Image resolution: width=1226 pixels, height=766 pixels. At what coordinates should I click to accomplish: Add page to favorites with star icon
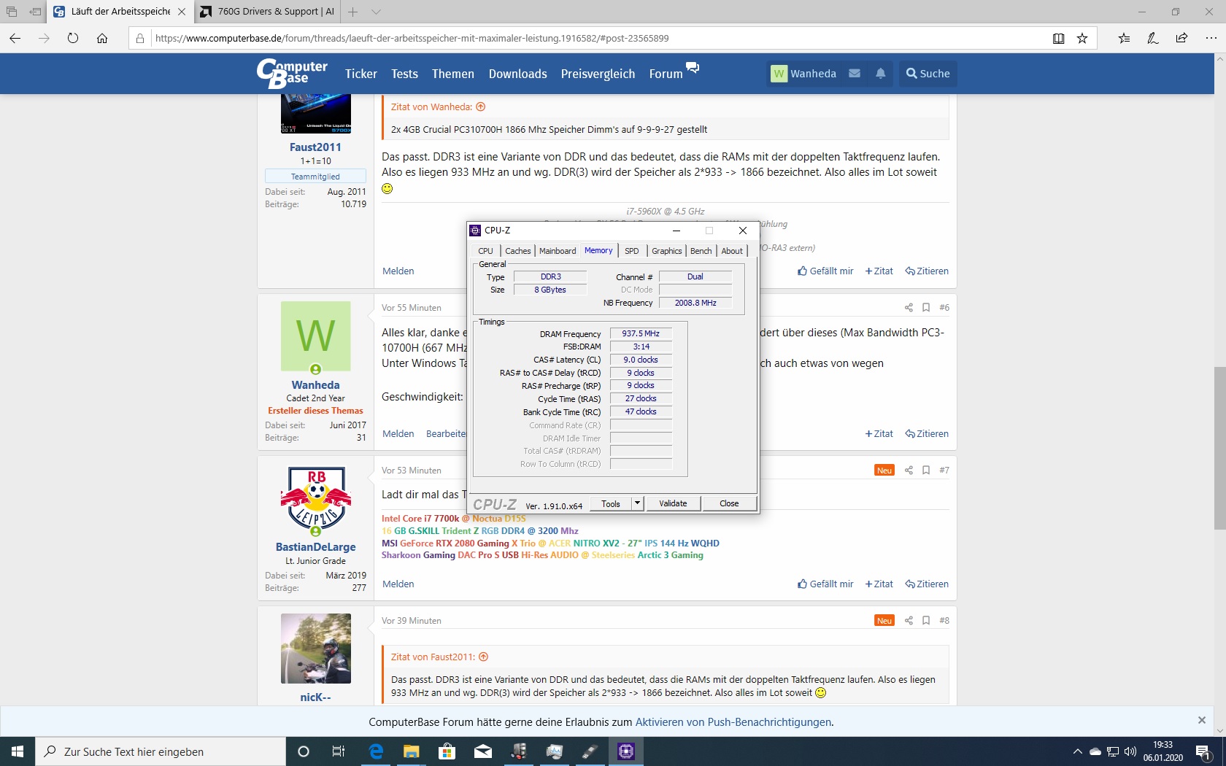(x=1082, y=38)
